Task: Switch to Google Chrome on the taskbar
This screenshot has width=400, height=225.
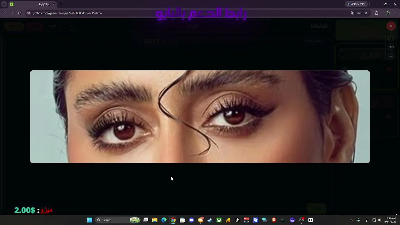Action: (173, 220)
